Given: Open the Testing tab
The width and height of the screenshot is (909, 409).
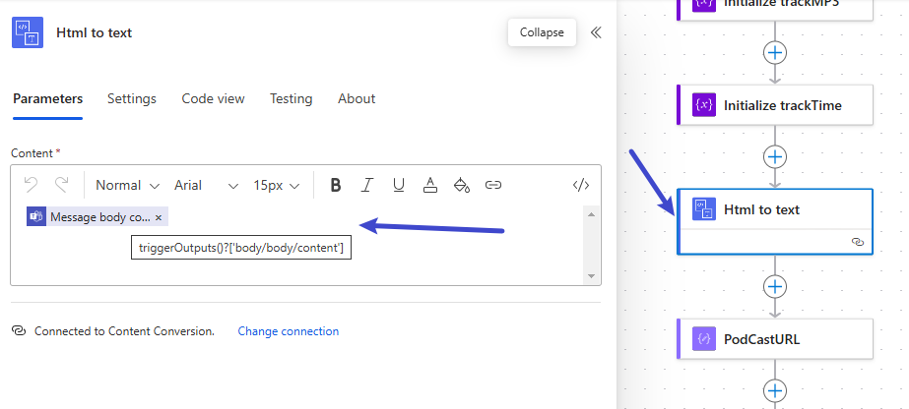Looking at the screenshot, I should tap(291, 98).
